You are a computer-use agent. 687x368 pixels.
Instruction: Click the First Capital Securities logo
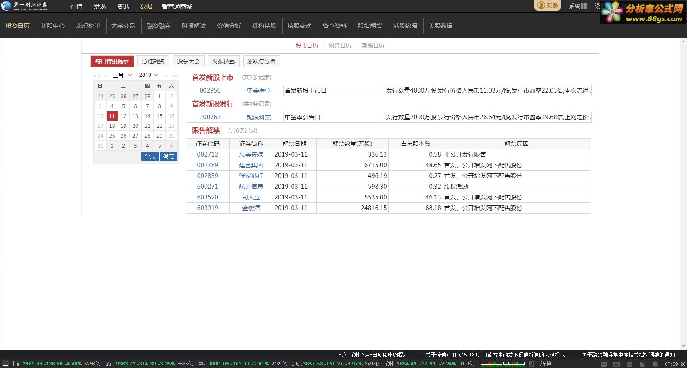coord(24,6)
